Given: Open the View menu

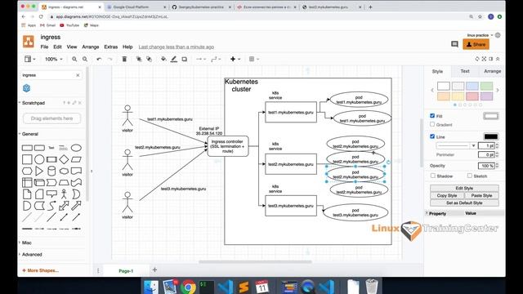Looking at the screenshot, I should (x=72, y=47).
